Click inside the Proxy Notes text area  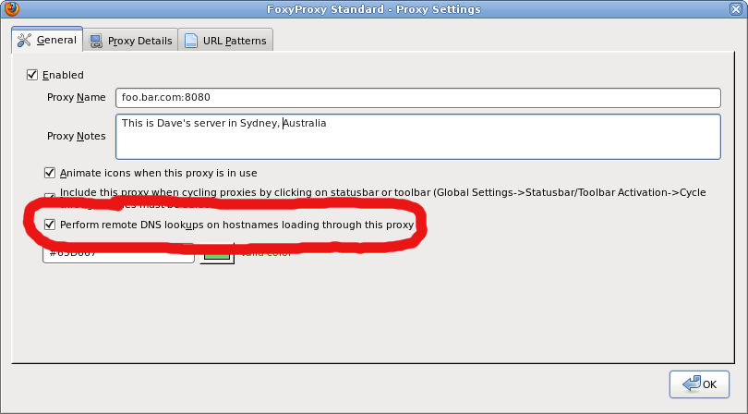click(418, 137)
